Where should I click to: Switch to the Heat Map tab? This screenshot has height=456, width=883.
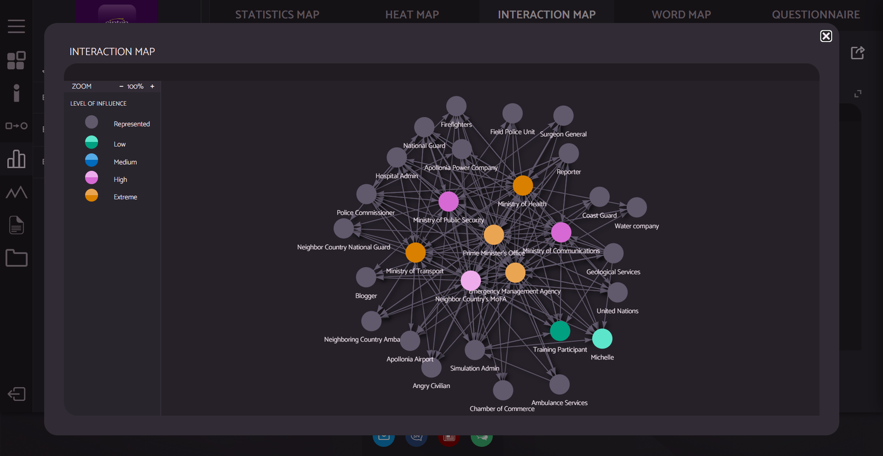point(412,15)
